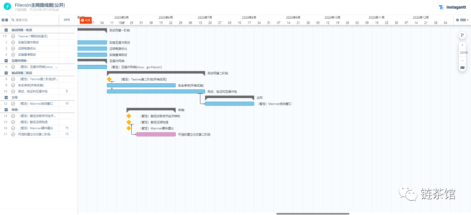The image size is (471, 215).
Task: Toggle completion check for Mainnet硬件建议 row
Action: (x=13, y=128)
